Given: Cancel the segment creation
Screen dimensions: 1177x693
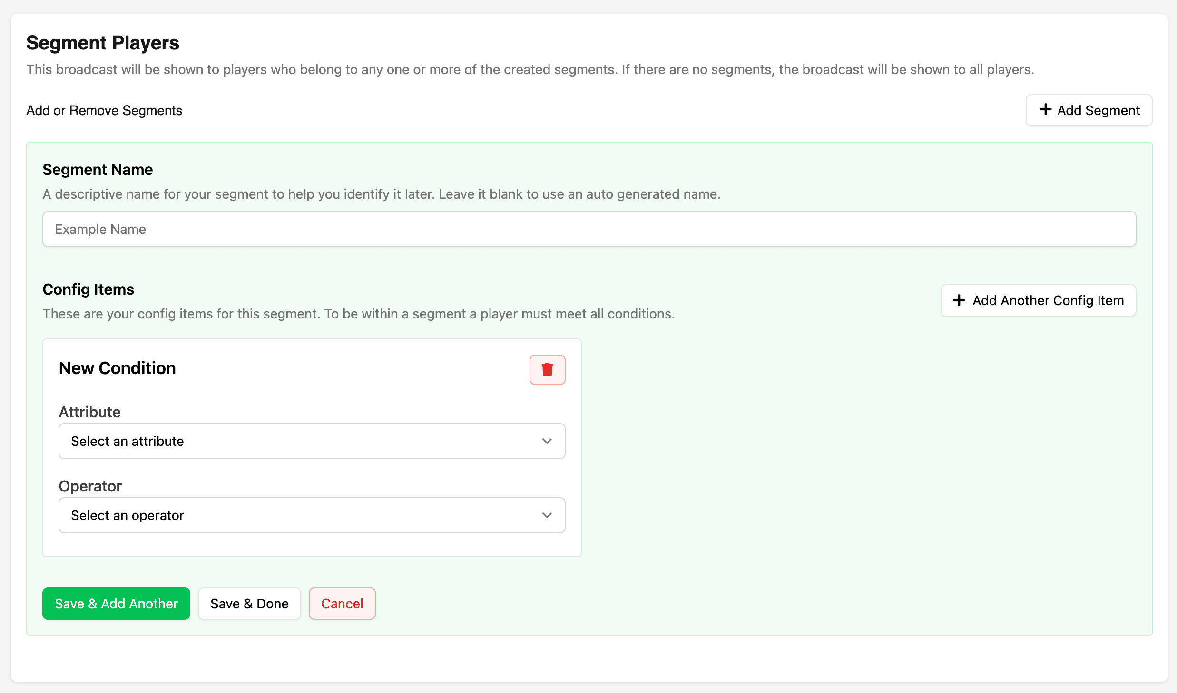Looking at the screenshot, I should [x=342, y=604].
